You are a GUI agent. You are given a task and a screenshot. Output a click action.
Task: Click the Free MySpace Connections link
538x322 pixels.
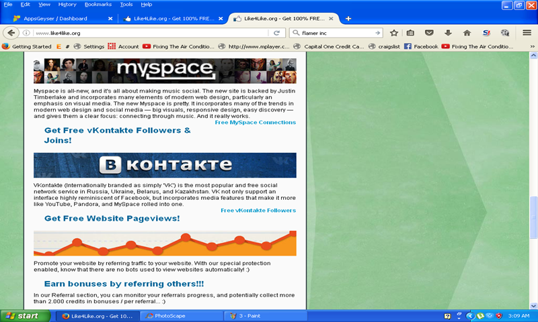pos(255,122)
